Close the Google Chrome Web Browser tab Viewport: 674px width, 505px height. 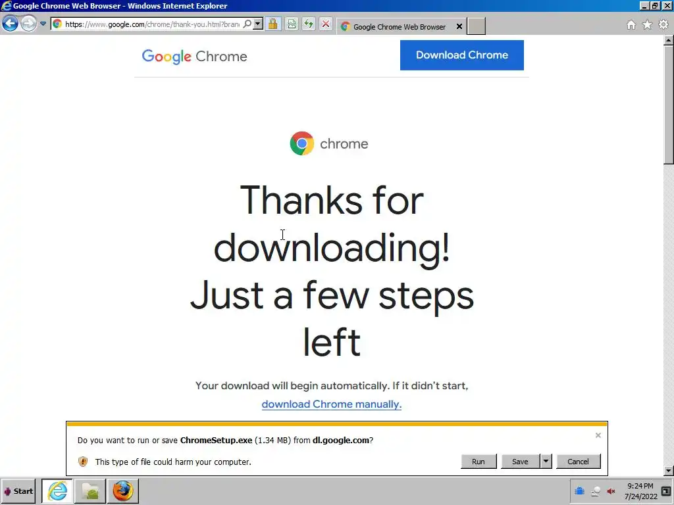pos(459,26)
